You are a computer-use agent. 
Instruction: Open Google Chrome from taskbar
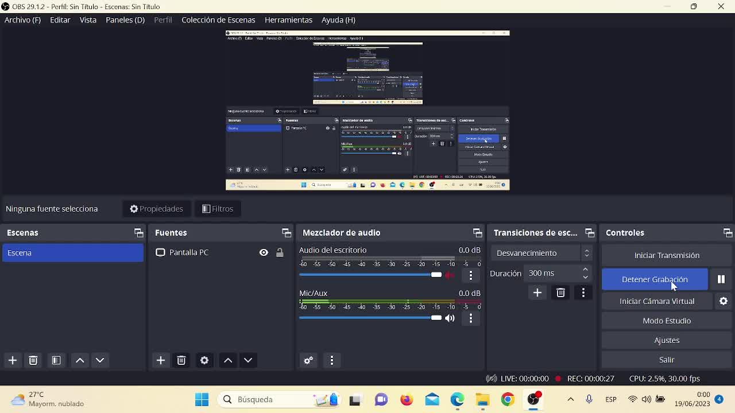point(508,399)
